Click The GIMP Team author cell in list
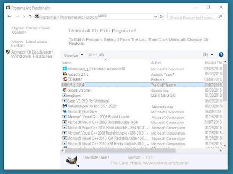The height and width of the screenshot is (174, 233). click(163, 85)
